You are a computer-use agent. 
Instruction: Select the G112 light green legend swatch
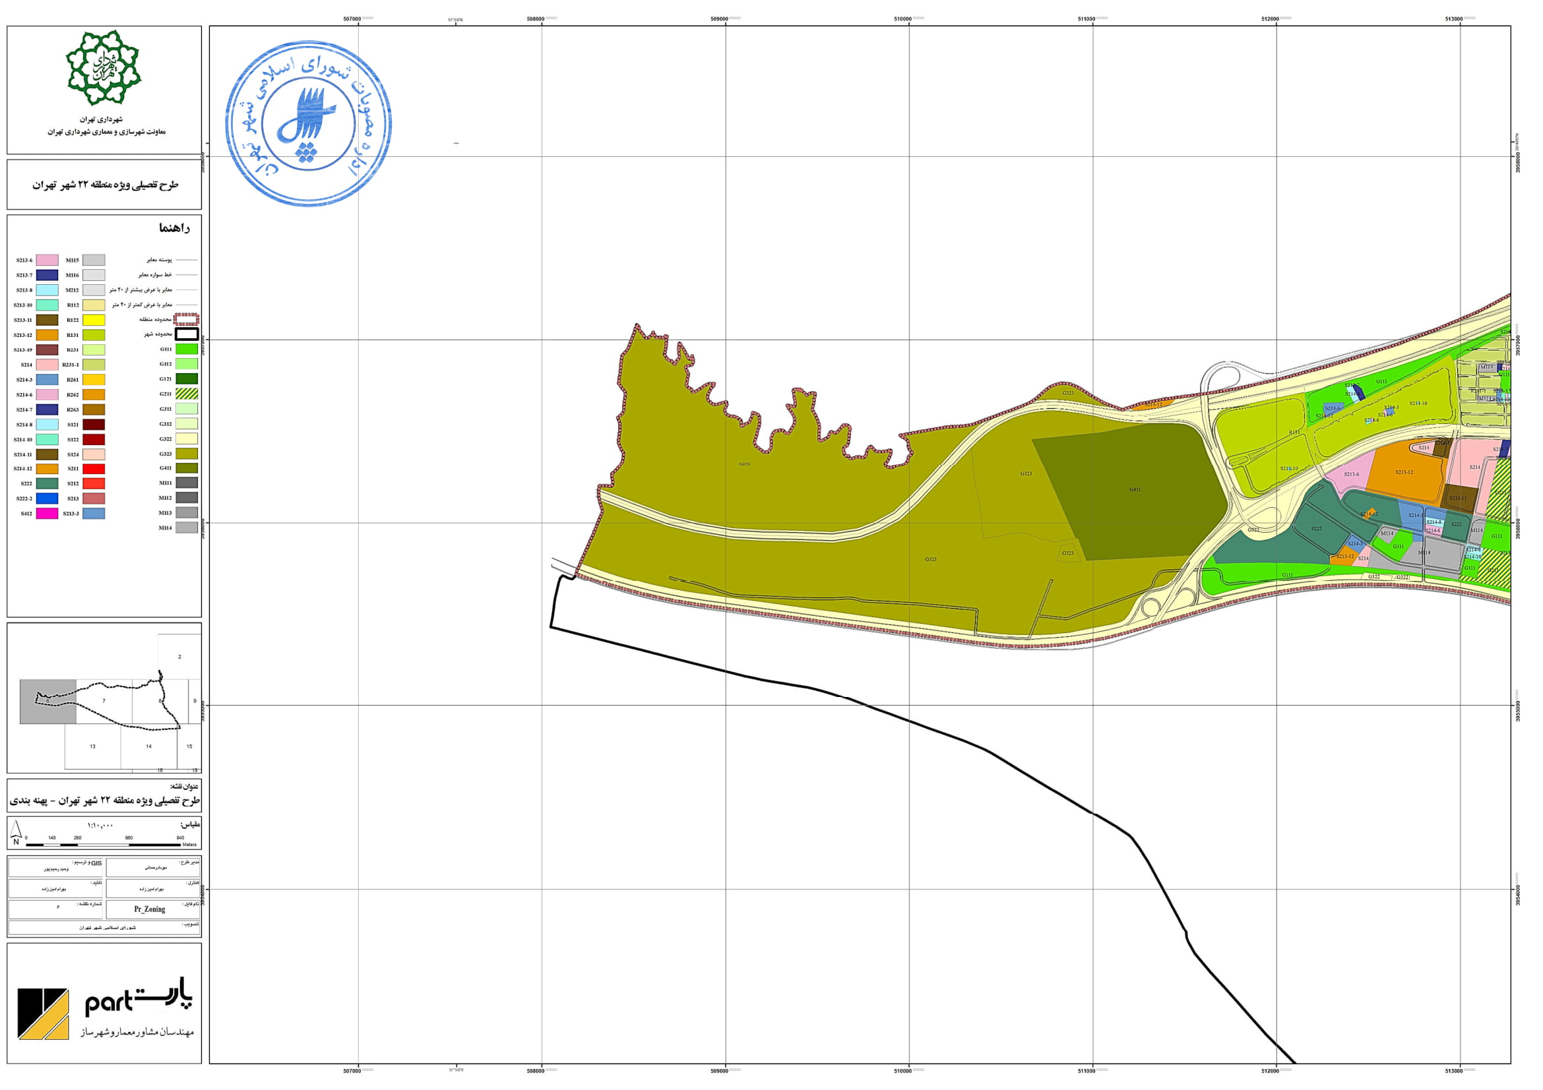click(x=186, y=364)
